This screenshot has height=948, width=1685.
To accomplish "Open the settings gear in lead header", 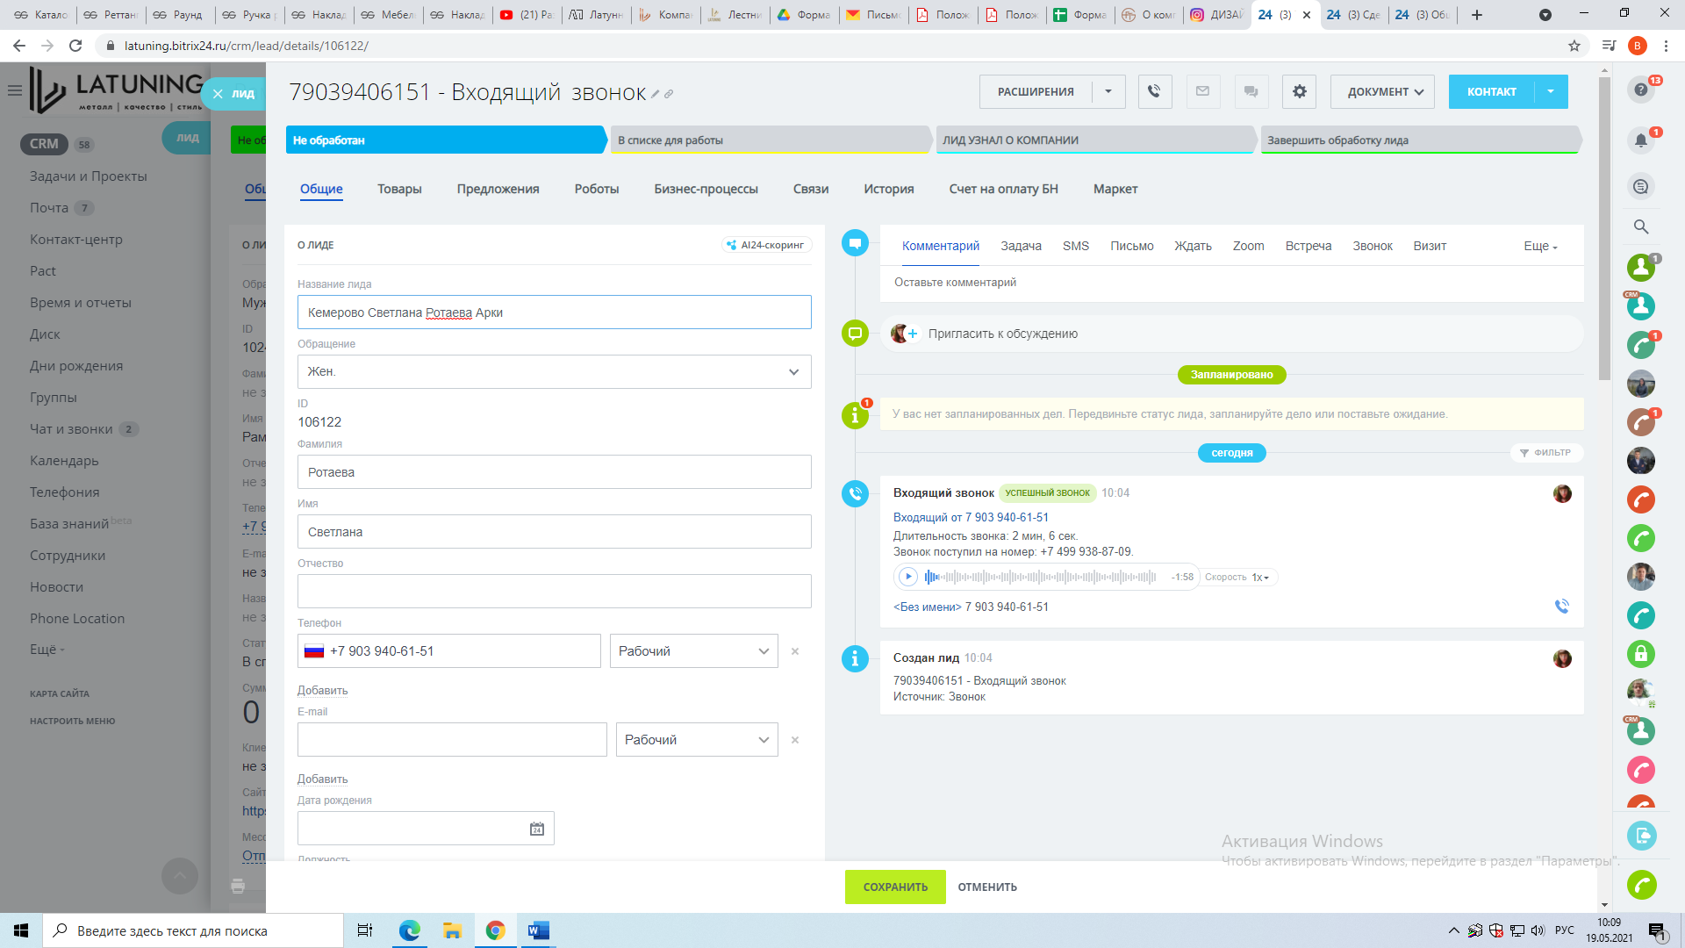I will [1299, 91].
